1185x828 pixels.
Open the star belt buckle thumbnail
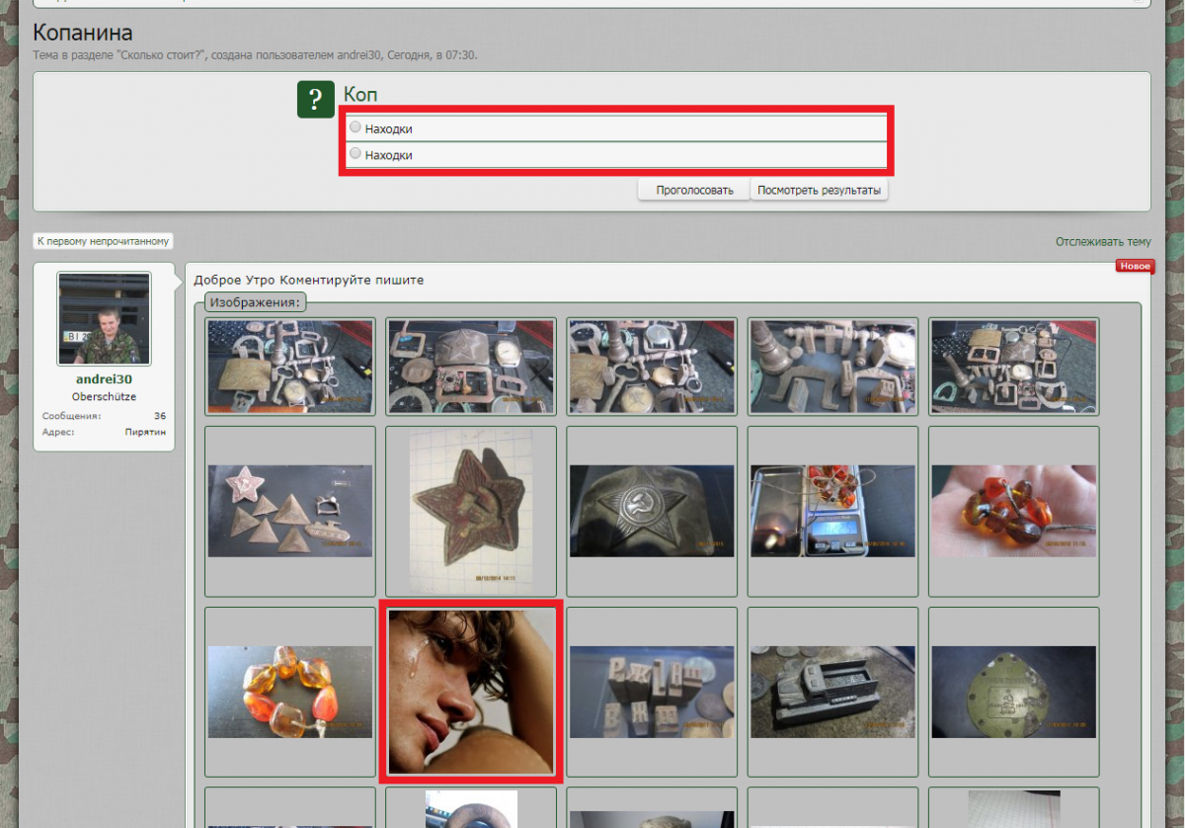(x=652, y=511)
